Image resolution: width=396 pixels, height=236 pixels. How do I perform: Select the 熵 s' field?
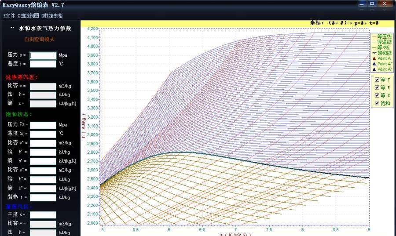[x=43, y=161]
